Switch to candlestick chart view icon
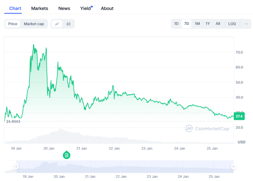The height and width of the screenshot is (181, 253). pyautogui.click(x=68, y=24)
